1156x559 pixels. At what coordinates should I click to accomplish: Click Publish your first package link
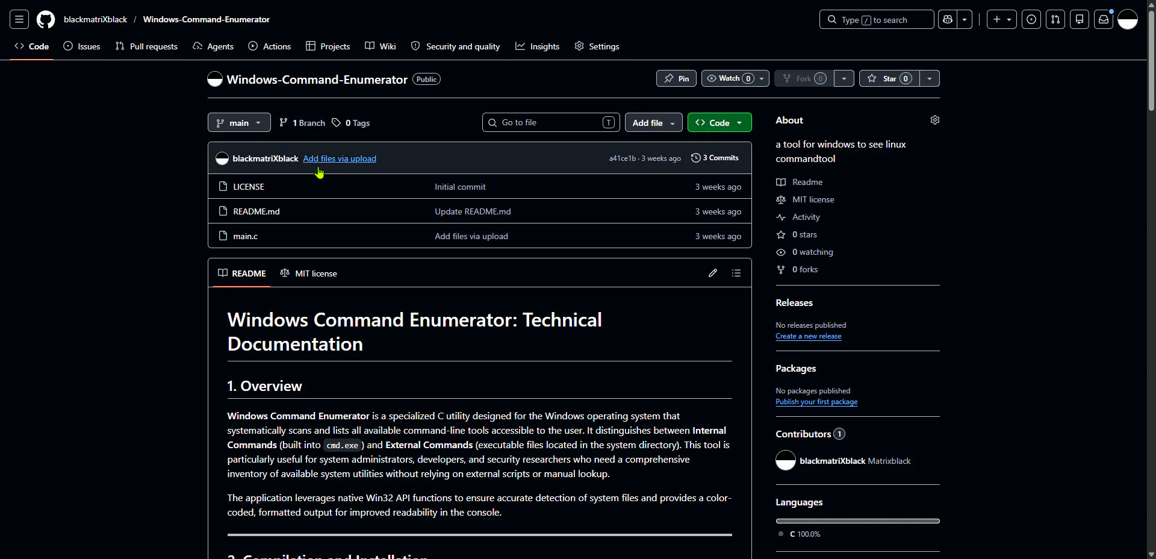tap(816, 402)
